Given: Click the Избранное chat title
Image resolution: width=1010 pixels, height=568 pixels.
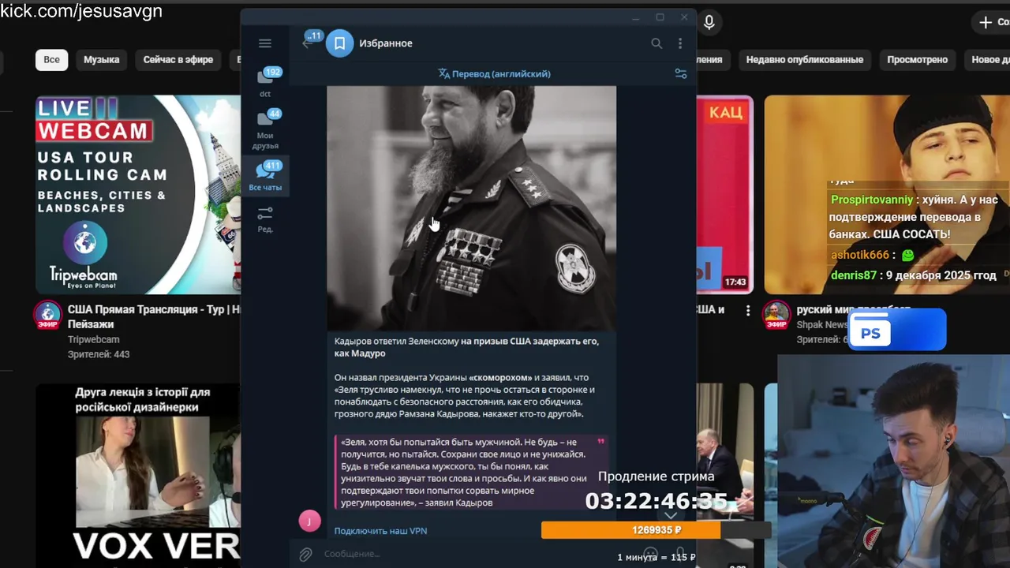Looking at the screenshot, I should (386, 43).
